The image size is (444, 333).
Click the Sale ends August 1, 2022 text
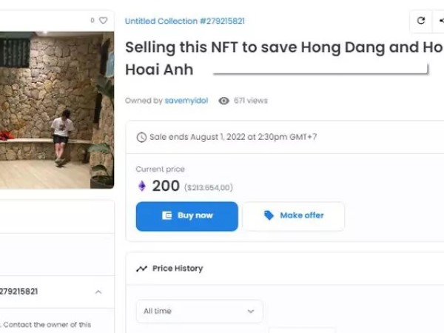(233, 137)
